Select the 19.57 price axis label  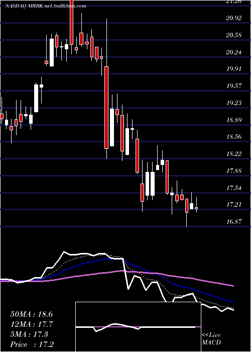(234, 86)
